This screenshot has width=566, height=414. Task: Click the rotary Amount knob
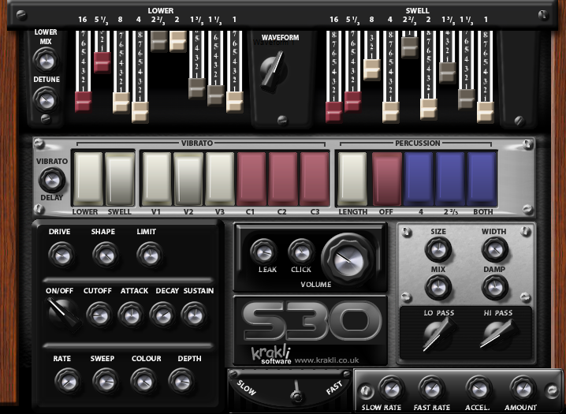point(521,388)
